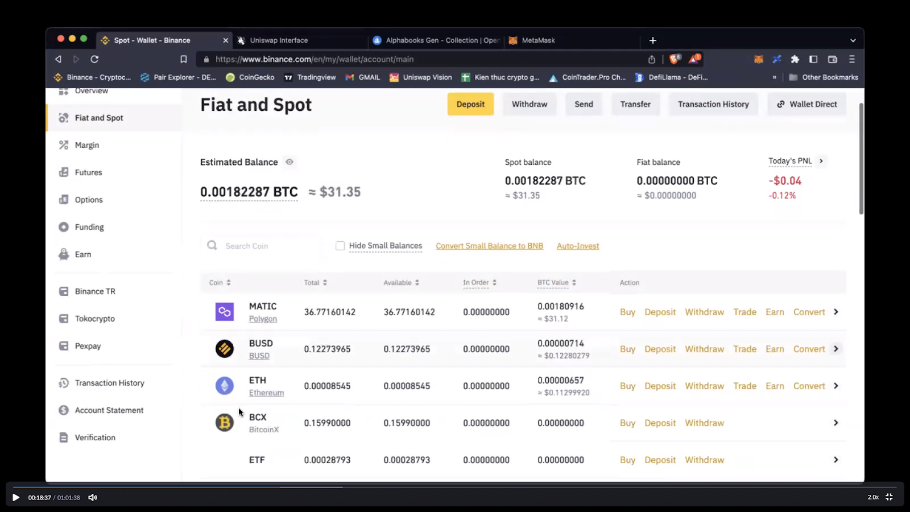This screenshot has width=910, height=512.
Task: Open Wallet Direct button
Action: [806, 104]
